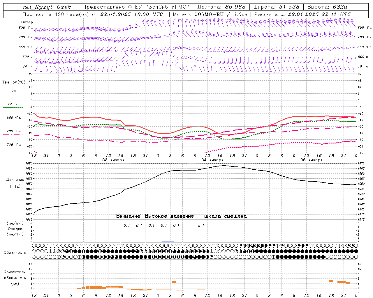Click the Ветер panel label
The image size is (373, 298).
point(27,22)
